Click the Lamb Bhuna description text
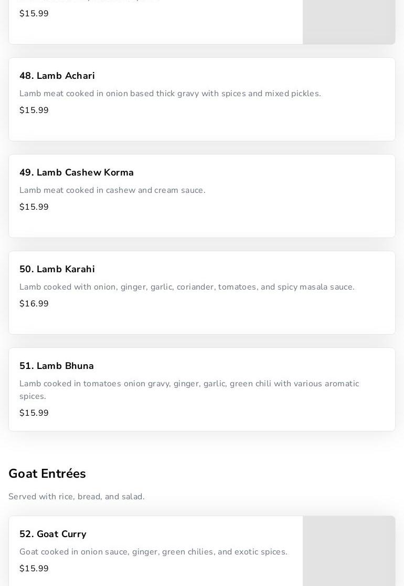 click(189, 390)
